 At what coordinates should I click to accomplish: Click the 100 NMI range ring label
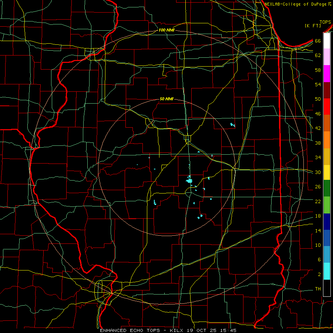point(166,30)
